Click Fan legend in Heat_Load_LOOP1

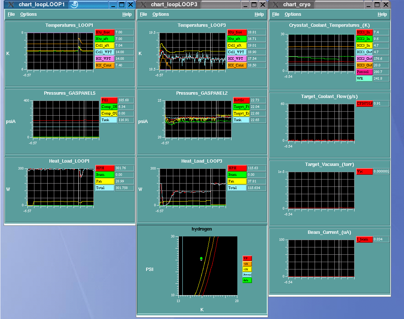coord(105,181)
